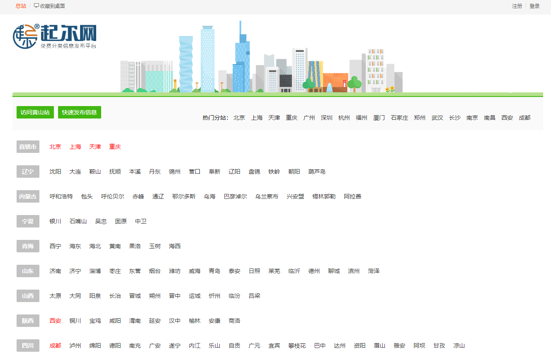This screenshot has width=551, height=353.
Task: Open 沈阳 in the 辽宁 row
Action: point(55,172)
